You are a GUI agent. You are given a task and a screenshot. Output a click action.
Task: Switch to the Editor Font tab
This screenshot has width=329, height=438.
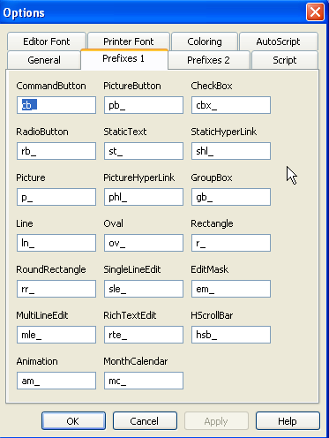[47, 42]
